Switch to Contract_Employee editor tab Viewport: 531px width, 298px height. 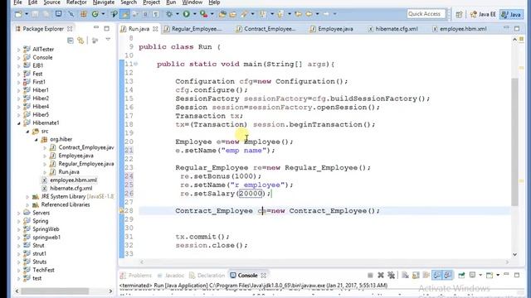[x=265, y=29]
